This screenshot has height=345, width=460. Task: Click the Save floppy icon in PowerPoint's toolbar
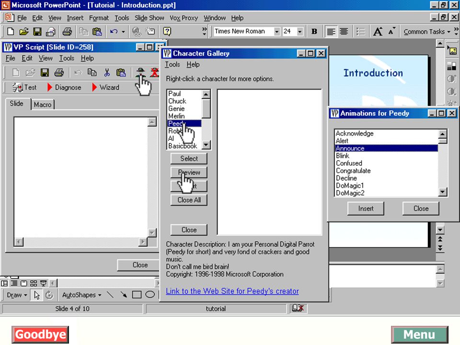coord(37,32)
